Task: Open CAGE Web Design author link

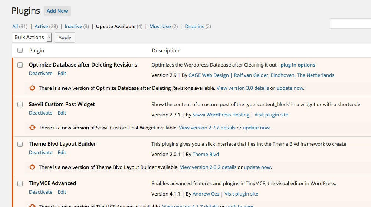Action: tap(209, 75)
